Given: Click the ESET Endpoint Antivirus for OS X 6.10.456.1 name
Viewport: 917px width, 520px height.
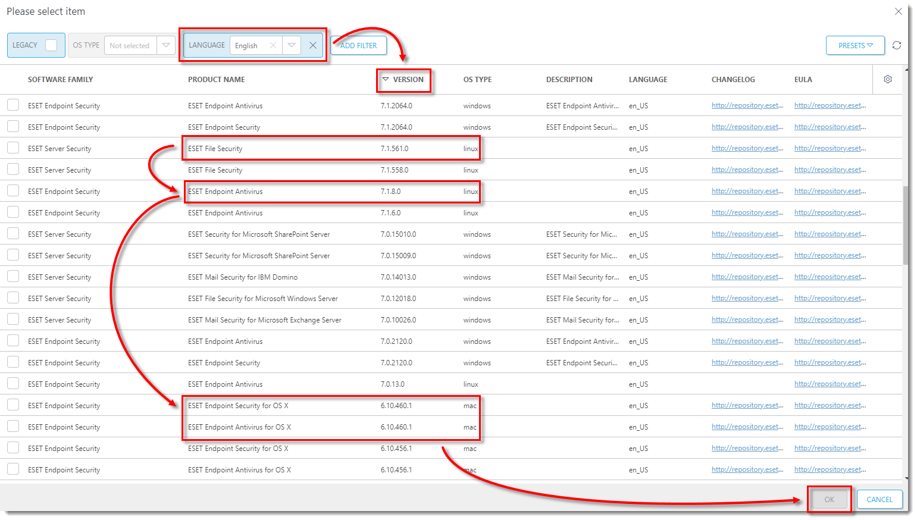Looking at the screenshot, I should click(x=239, y=470).
